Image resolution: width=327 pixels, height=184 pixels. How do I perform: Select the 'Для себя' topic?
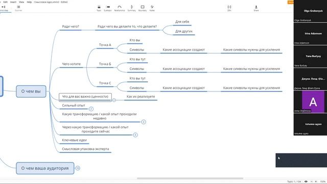(x=182, y=21)
